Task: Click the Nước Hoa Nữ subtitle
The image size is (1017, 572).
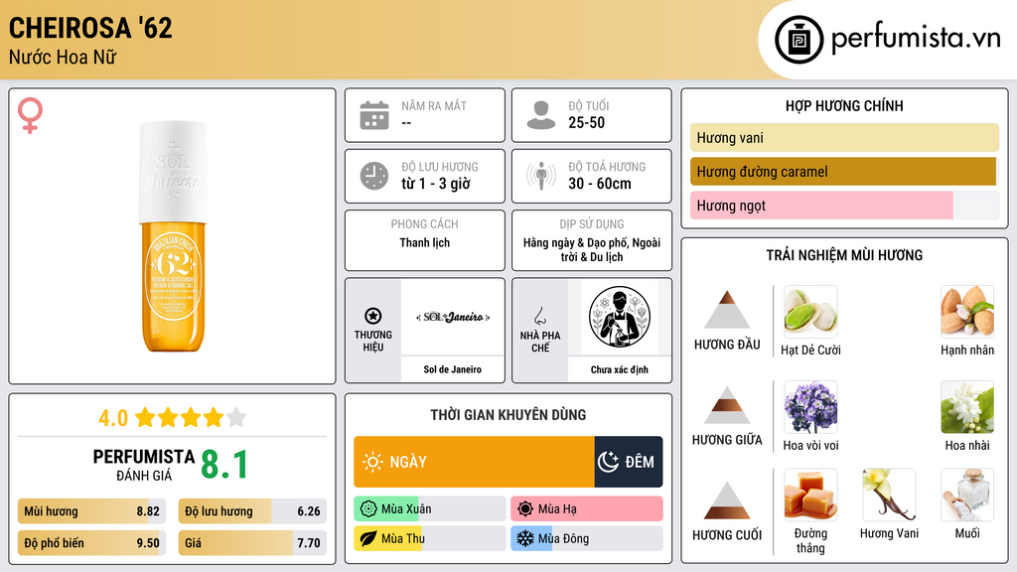Action: [63, 57]
